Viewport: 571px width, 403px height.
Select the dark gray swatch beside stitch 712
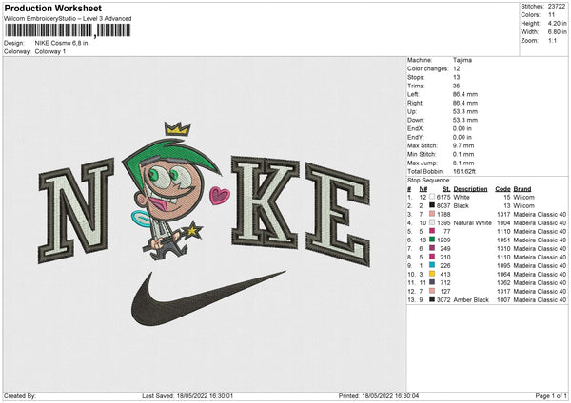(x=432, y=282)
